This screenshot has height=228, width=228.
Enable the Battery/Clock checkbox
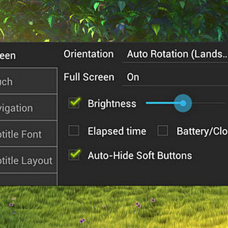coord(163,131)
